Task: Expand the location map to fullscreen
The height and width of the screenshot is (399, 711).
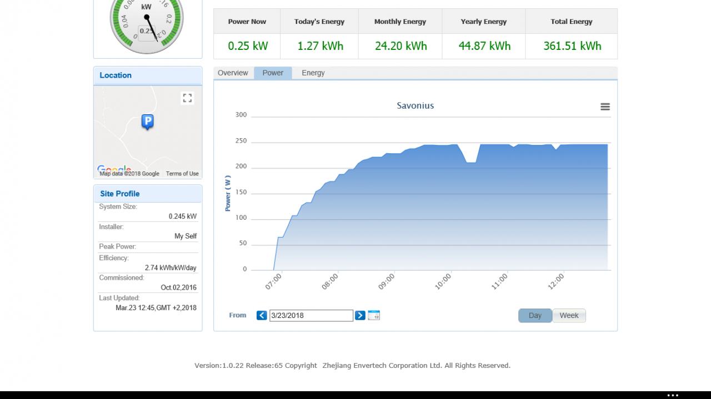Action: (x=187, y=98)
